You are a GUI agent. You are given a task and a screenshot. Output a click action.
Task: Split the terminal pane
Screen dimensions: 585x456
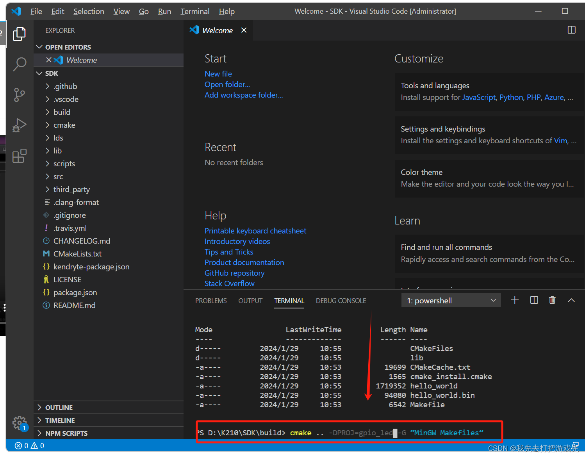coord(533,300)
